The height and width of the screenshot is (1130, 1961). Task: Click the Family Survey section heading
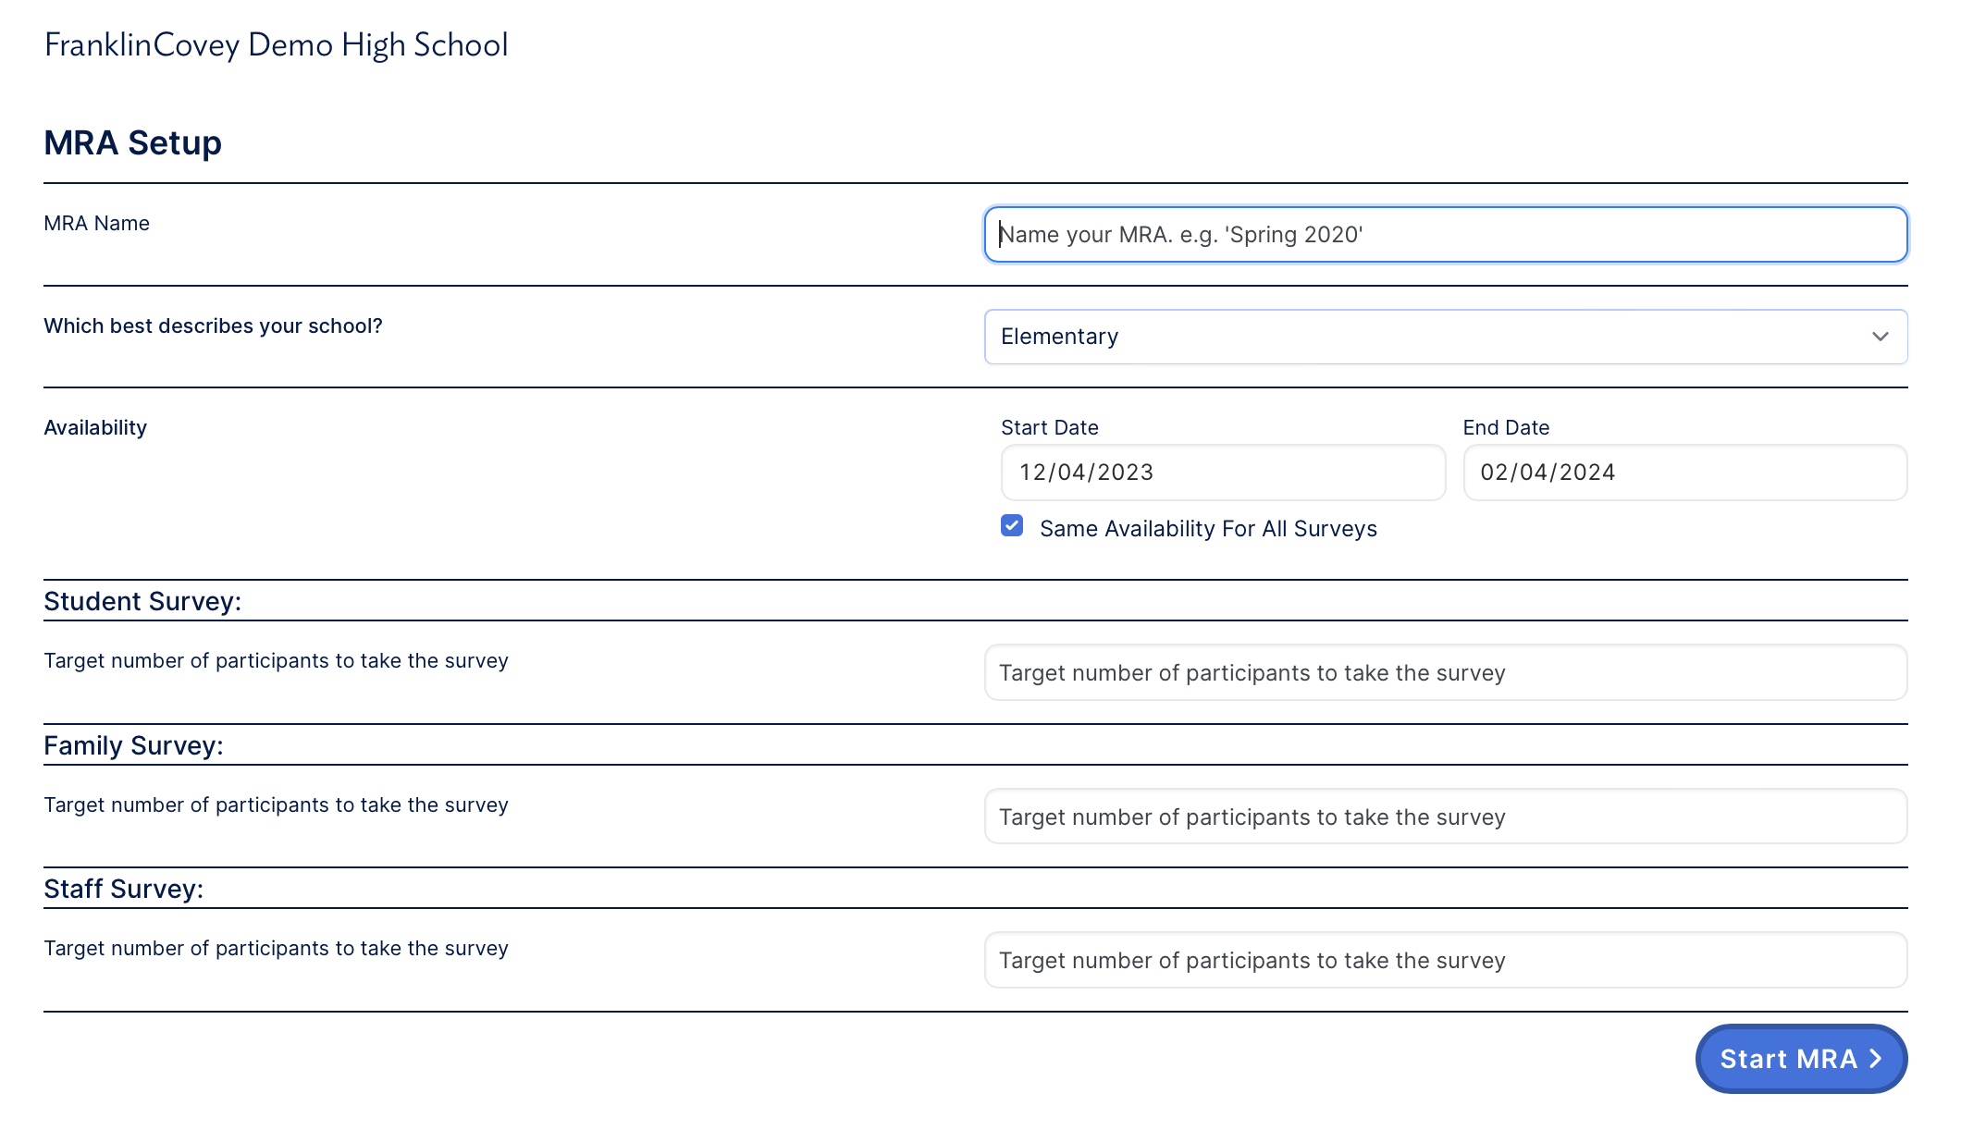(x=133, y=746)
